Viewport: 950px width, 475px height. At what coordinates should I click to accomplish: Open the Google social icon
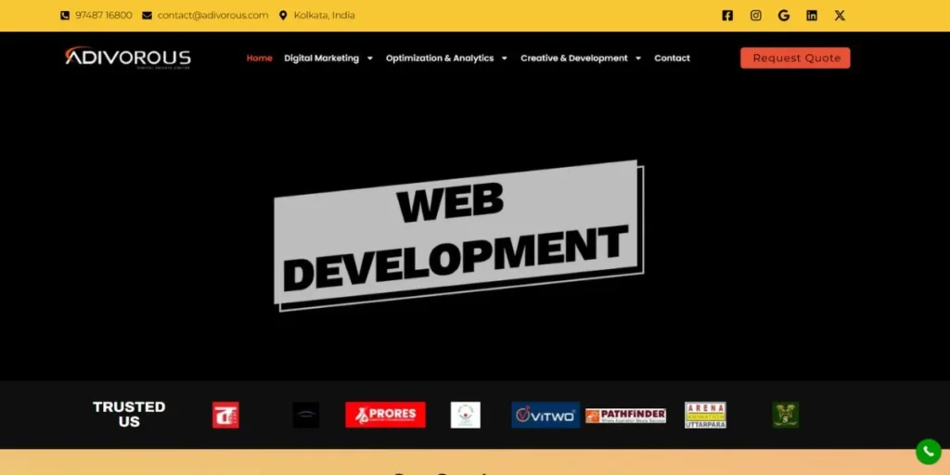click(783, 16)
